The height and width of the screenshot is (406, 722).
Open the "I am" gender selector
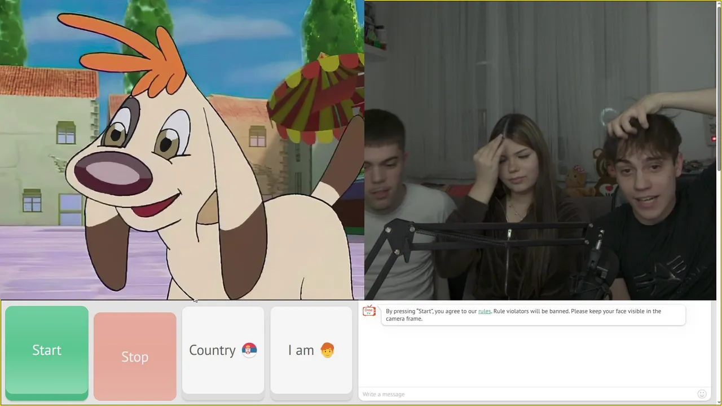click(x=311, y=350)
